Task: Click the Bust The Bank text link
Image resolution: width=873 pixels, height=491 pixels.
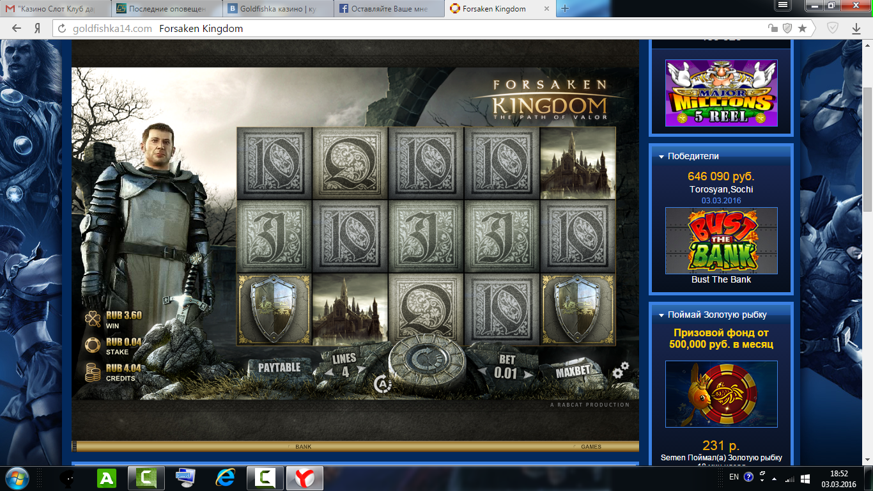Action: pos(721,280)
